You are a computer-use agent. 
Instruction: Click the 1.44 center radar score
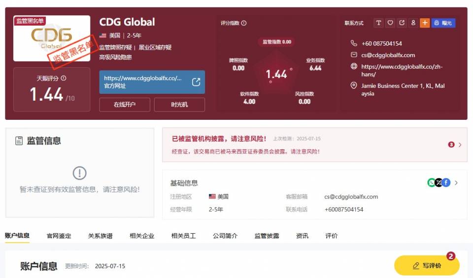coord(276,74)
